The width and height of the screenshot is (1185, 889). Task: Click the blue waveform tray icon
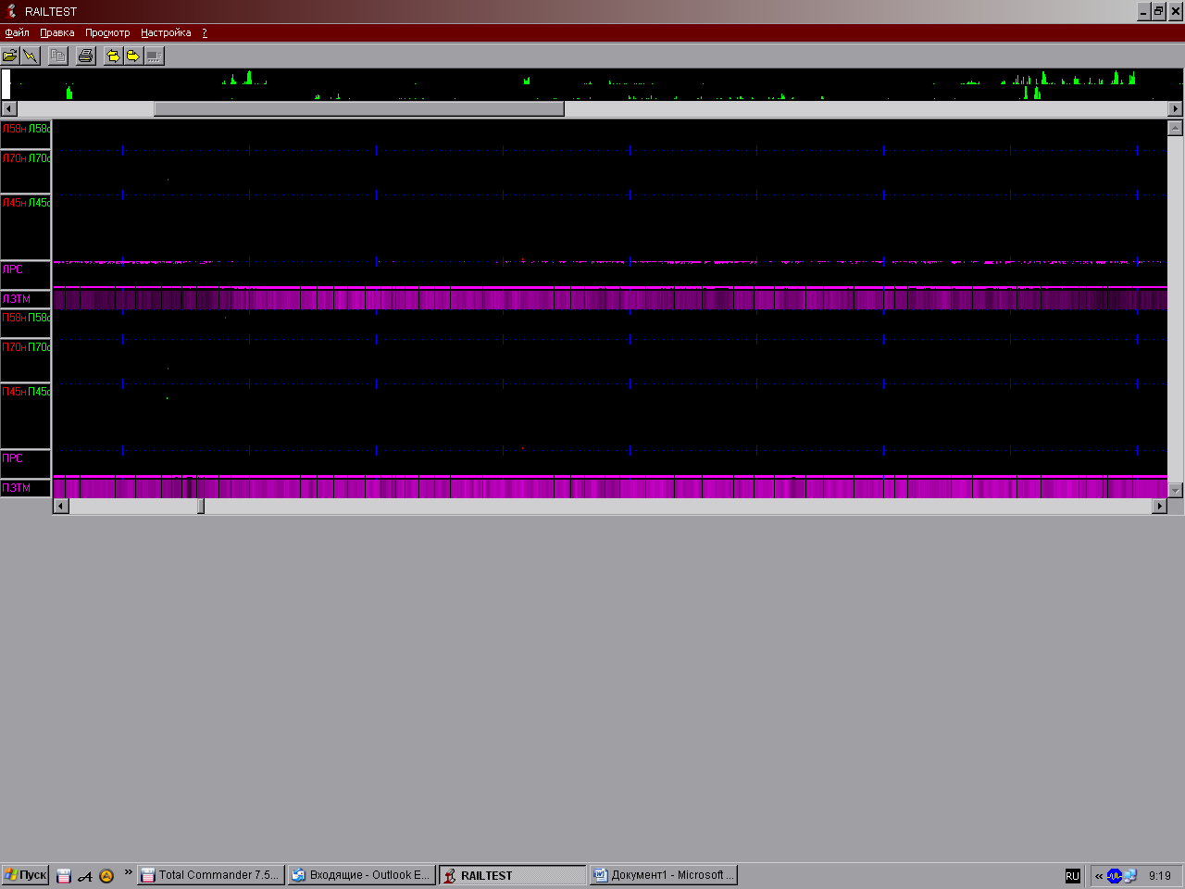pos(1115,875)
